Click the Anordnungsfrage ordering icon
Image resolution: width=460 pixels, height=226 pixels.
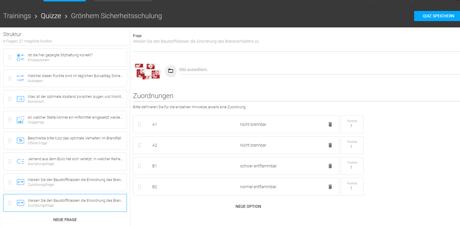click(20, 161)
